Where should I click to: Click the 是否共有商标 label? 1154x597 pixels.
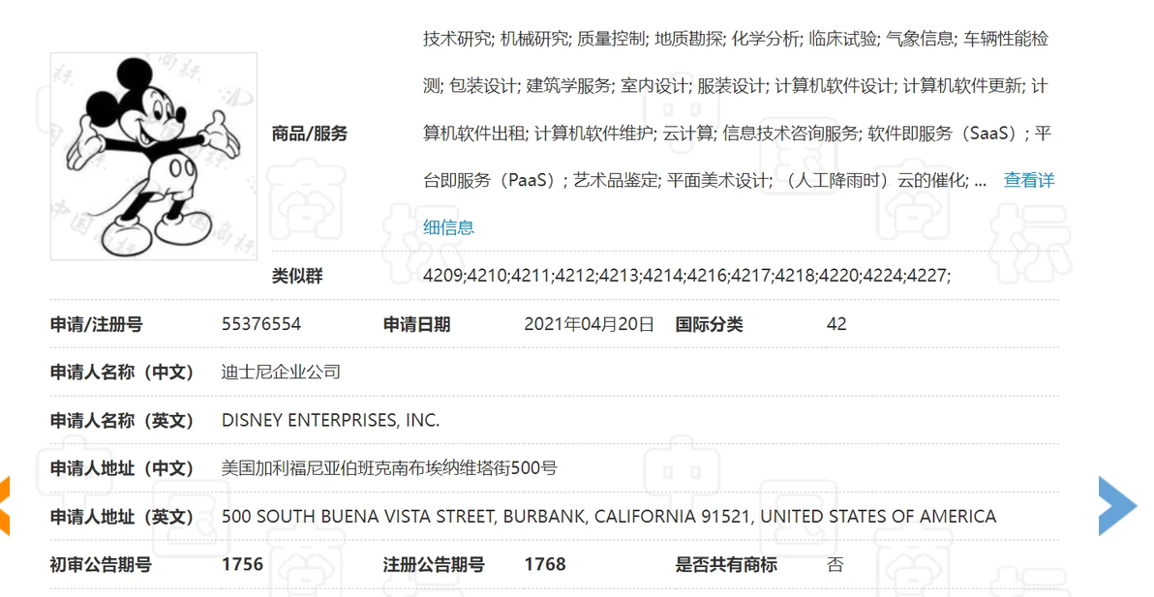[x=726, y=565]
